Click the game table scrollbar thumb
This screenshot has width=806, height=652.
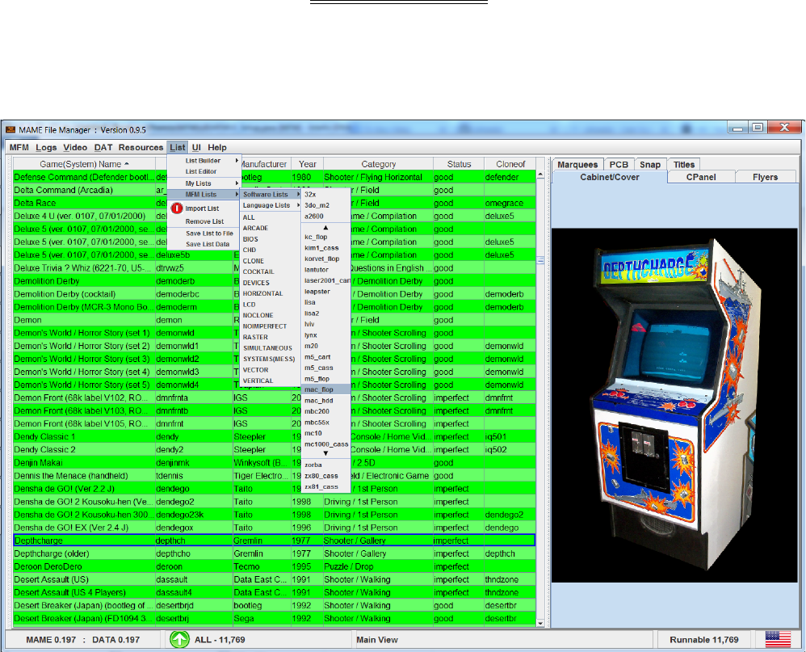coord(540,260)
